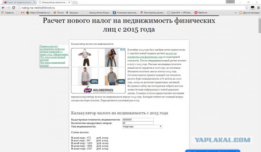
Task: Click the text В 2016 году : 473
Action: [x=81, y=138]
